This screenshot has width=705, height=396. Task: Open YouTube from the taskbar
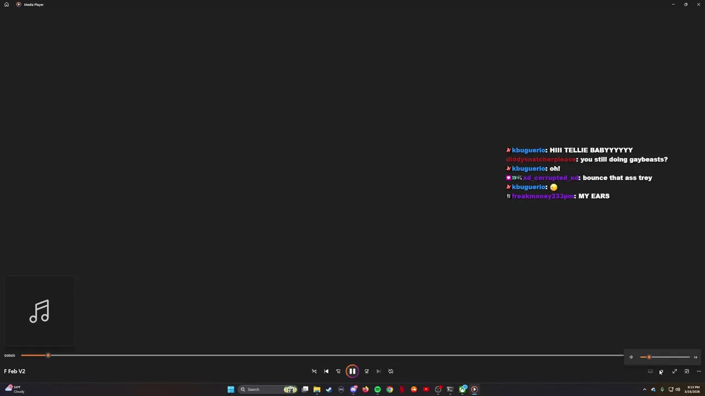426,389
